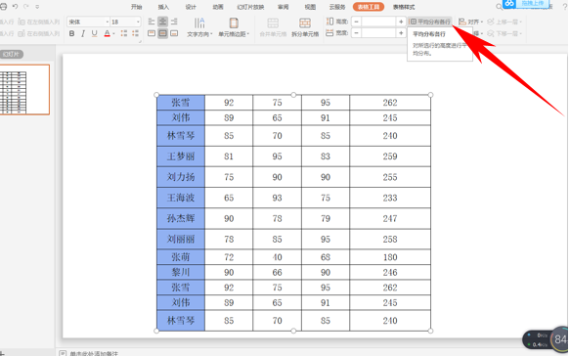Click the table cell 张萌
This screenshot has height=357, width=570.
181,257
